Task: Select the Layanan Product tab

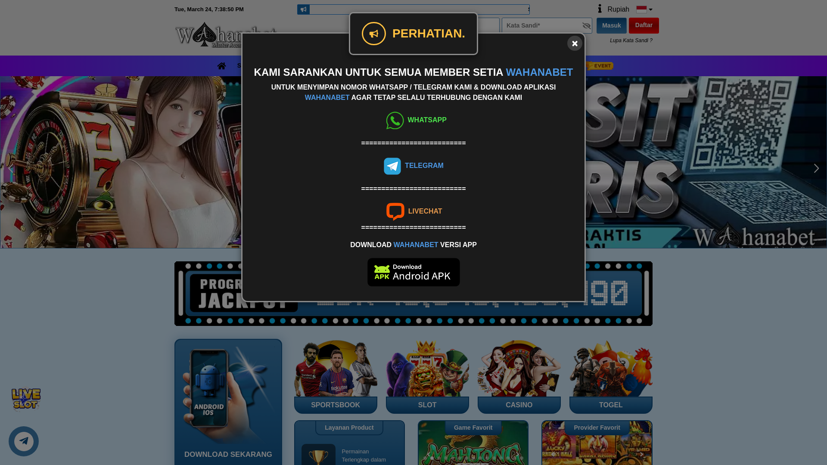Action: tap(349, 428)
